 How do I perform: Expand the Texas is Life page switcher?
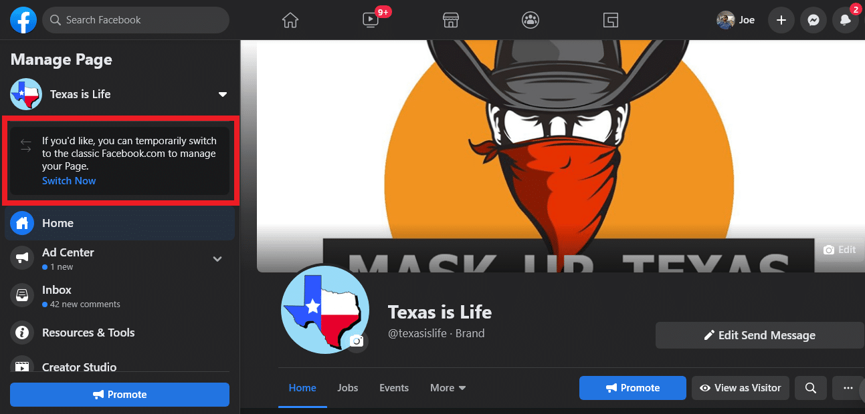coord(223,95)
